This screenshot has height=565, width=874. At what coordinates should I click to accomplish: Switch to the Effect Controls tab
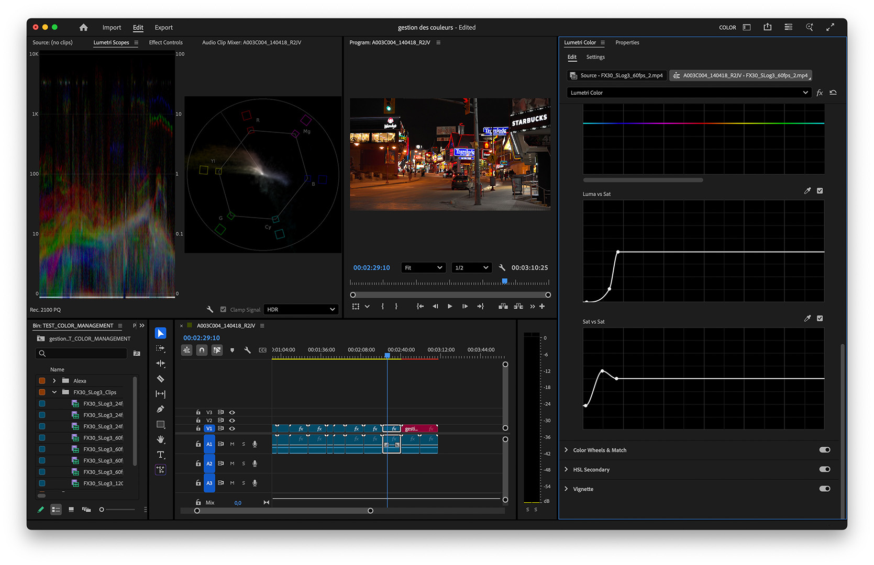(x=165, y=43)
